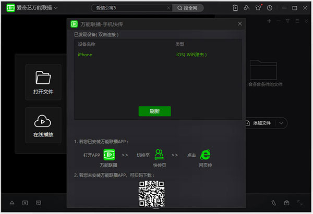Image resolution: width=313 pixels, height=214 pixels.
Task: Click the 快传页 people icon
Action: point(159,155)
